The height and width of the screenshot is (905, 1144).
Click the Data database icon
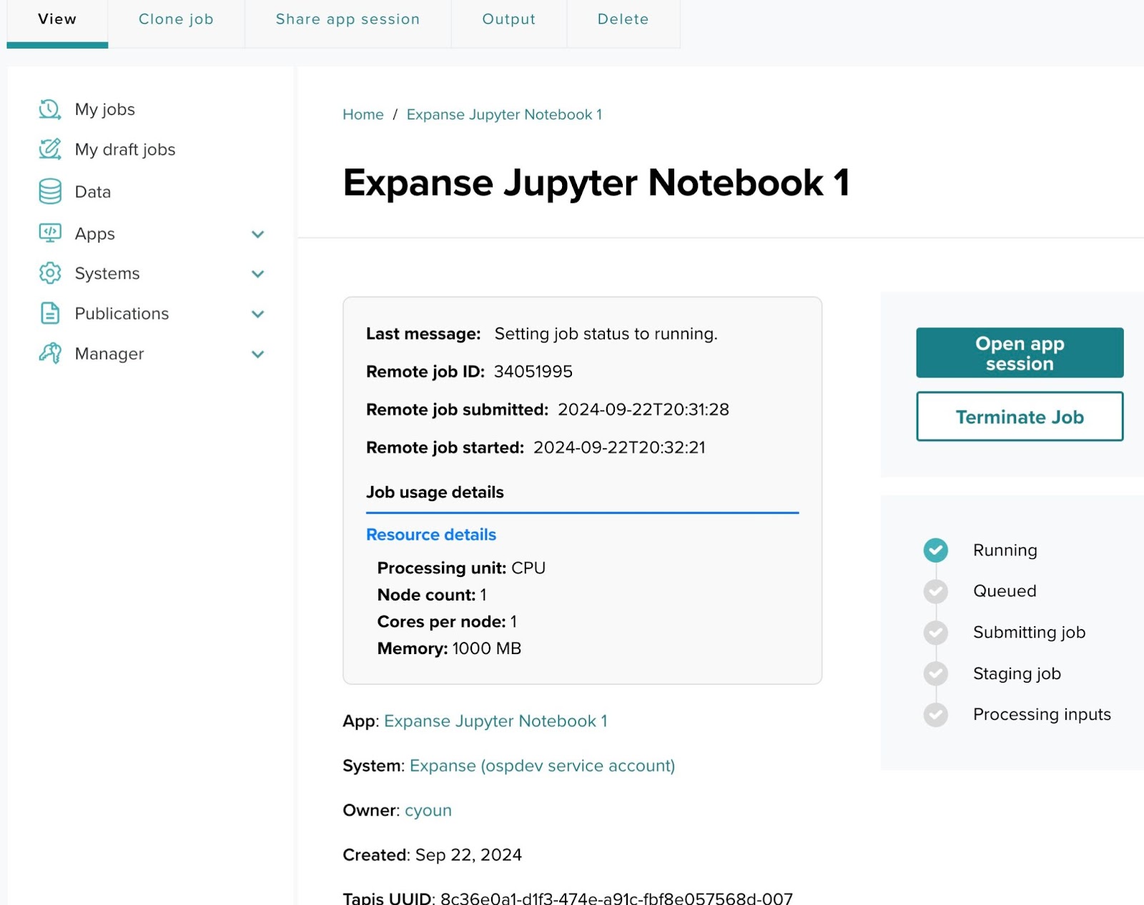[x=49, y=192]
